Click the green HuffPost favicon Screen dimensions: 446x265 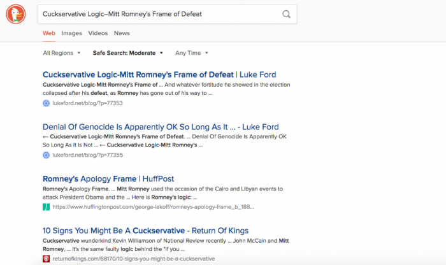pos(46,207)
